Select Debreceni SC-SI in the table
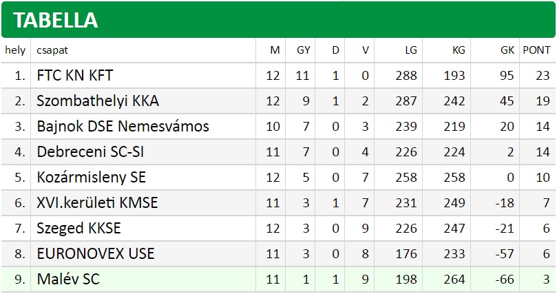 [x=90, y=152]
